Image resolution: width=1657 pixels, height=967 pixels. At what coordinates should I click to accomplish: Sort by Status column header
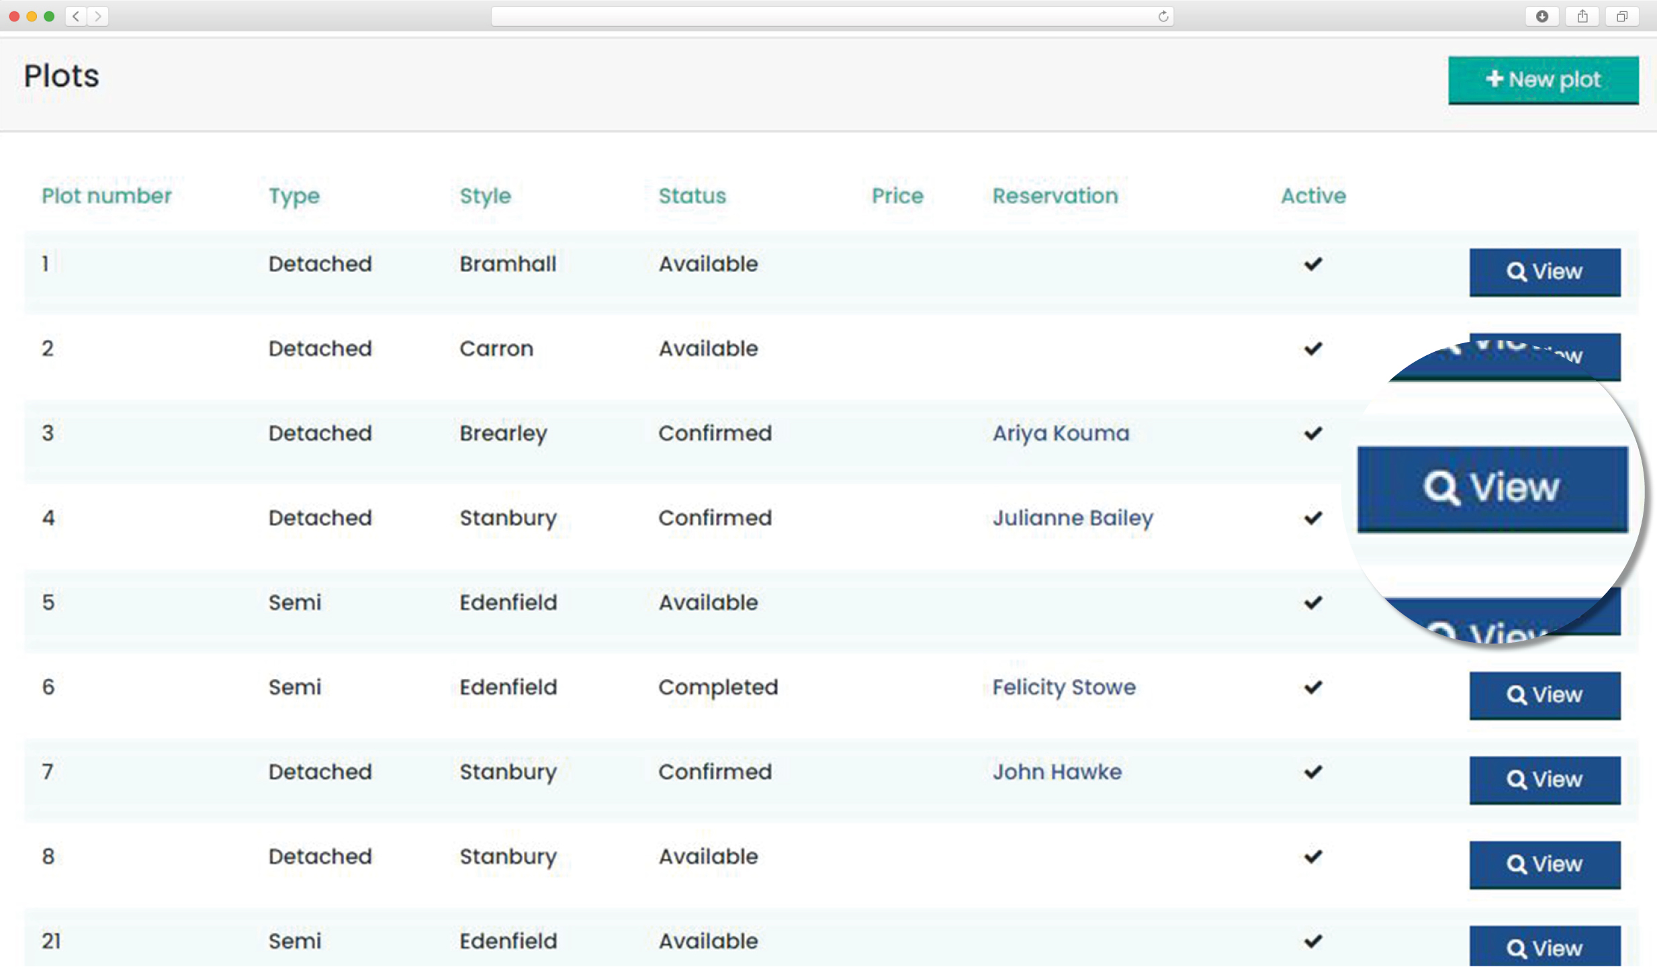click(692, 196)
